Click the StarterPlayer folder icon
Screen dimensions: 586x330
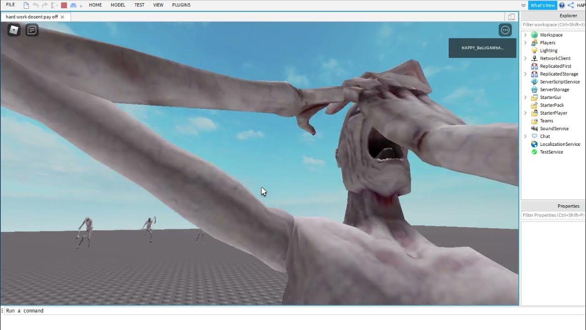pyautogui.click(x=534, y=113)
